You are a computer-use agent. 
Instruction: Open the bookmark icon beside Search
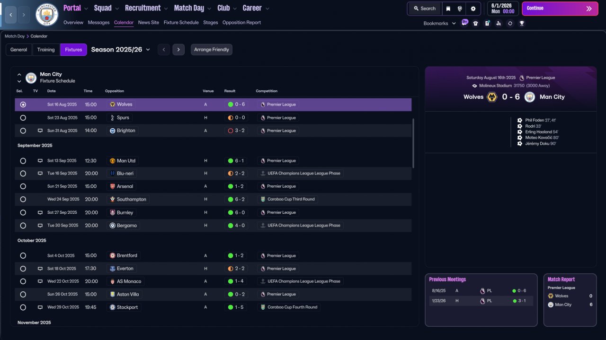point(448,9)
